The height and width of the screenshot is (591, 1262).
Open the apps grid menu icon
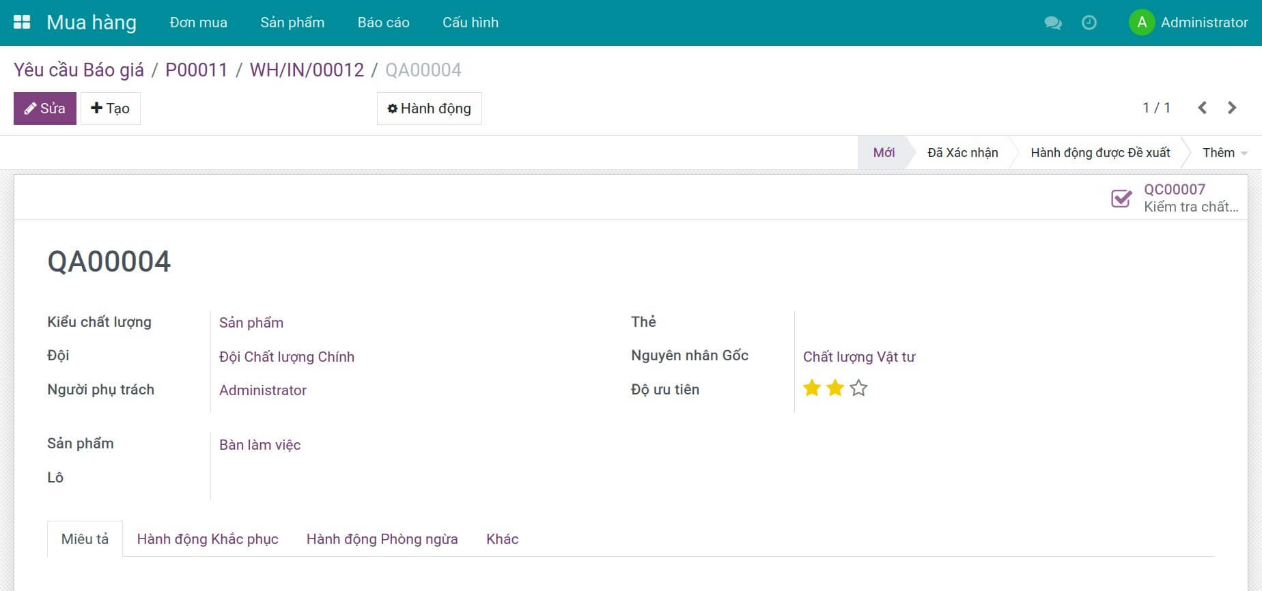click(22, 23)
